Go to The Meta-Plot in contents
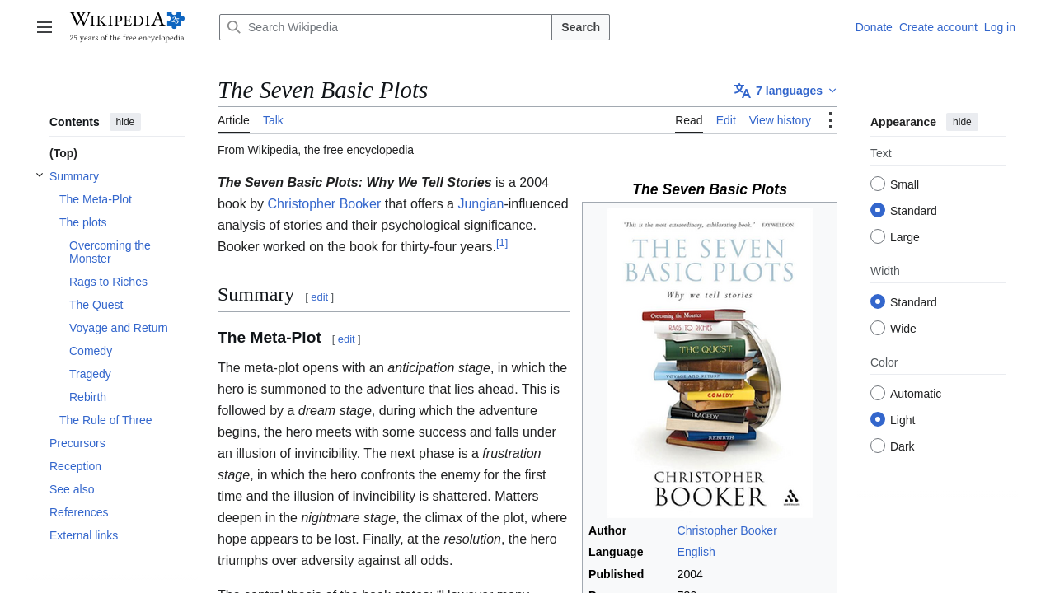The width and height of the screenshot is (1055, 593). (96, 199)
